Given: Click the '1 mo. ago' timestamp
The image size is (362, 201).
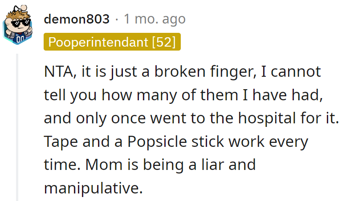Looking at the screenshot, I should [x=155, y=19].
